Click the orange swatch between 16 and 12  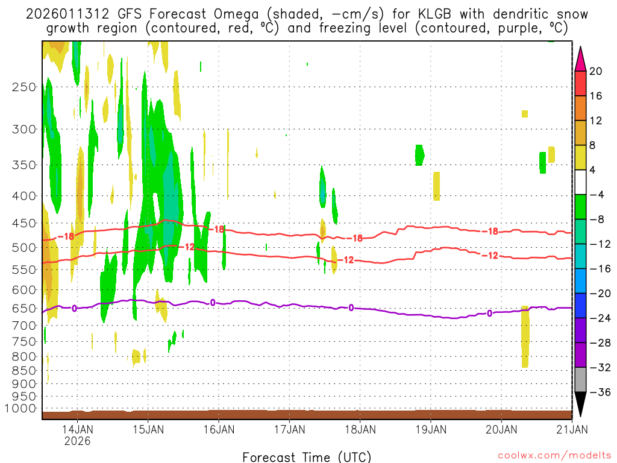tap(580, 109)
